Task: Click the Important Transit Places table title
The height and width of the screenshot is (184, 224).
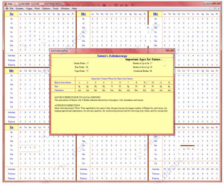Action: pyautogui.click(x=112, y=79)
